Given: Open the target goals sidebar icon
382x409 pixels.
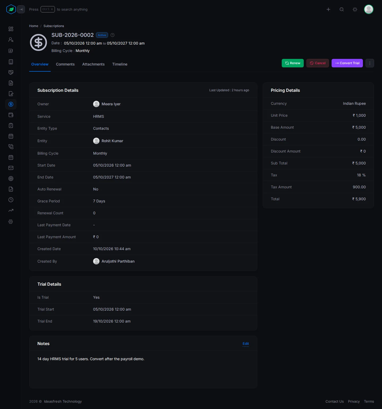Looking at the screenshot, I should tap(11, 179).
